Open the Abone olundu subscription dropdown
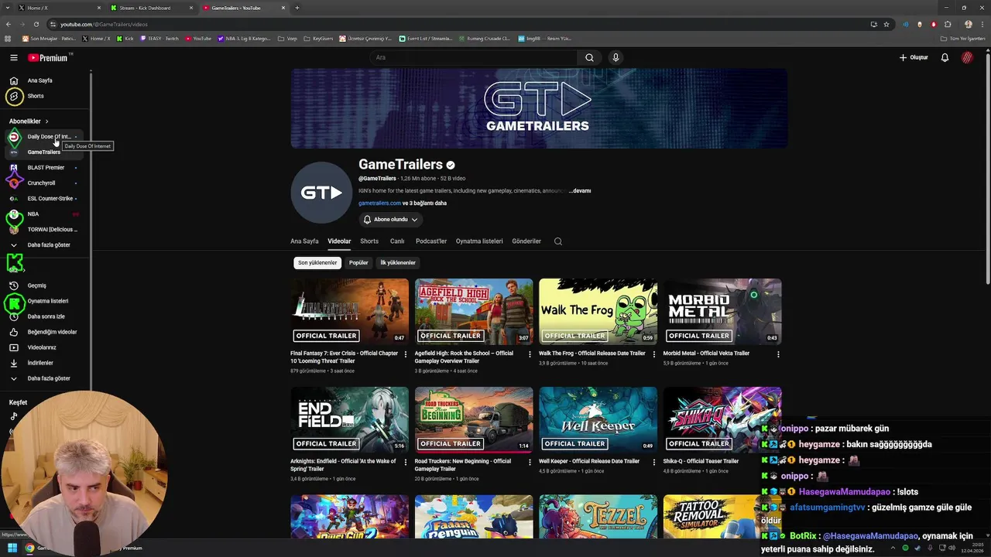Image resolution: width=991 pixels, height=557 pixels. tap(390, 220)
